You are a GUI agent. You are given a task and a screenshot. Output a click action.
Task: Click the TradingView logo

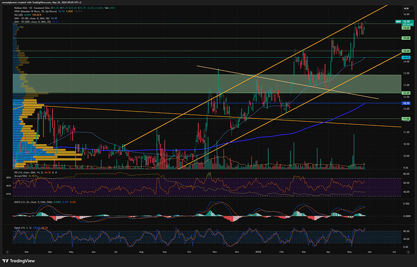click(19, 261)
